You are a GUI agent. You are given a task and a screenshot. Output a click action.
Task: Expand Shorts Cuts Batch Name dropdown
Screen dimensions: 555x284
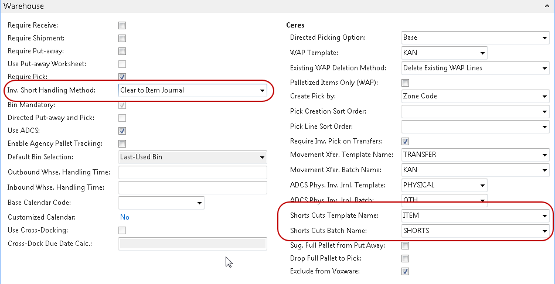pos(543,231)
